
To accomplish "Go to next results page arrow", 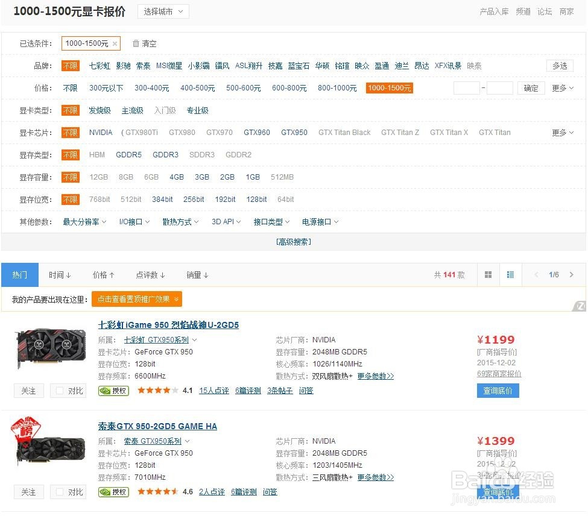I will coord(571,275).
